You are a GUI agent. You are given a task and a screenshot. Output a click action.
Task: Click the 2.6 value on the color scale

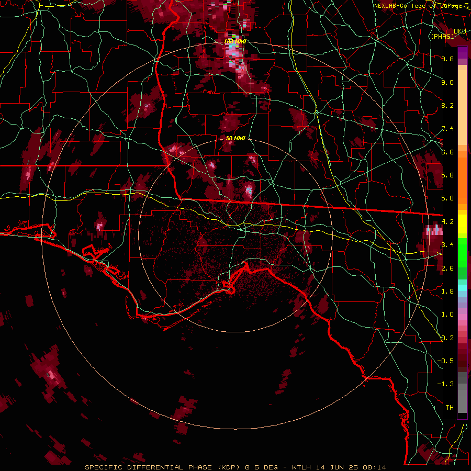coord(447,268)
